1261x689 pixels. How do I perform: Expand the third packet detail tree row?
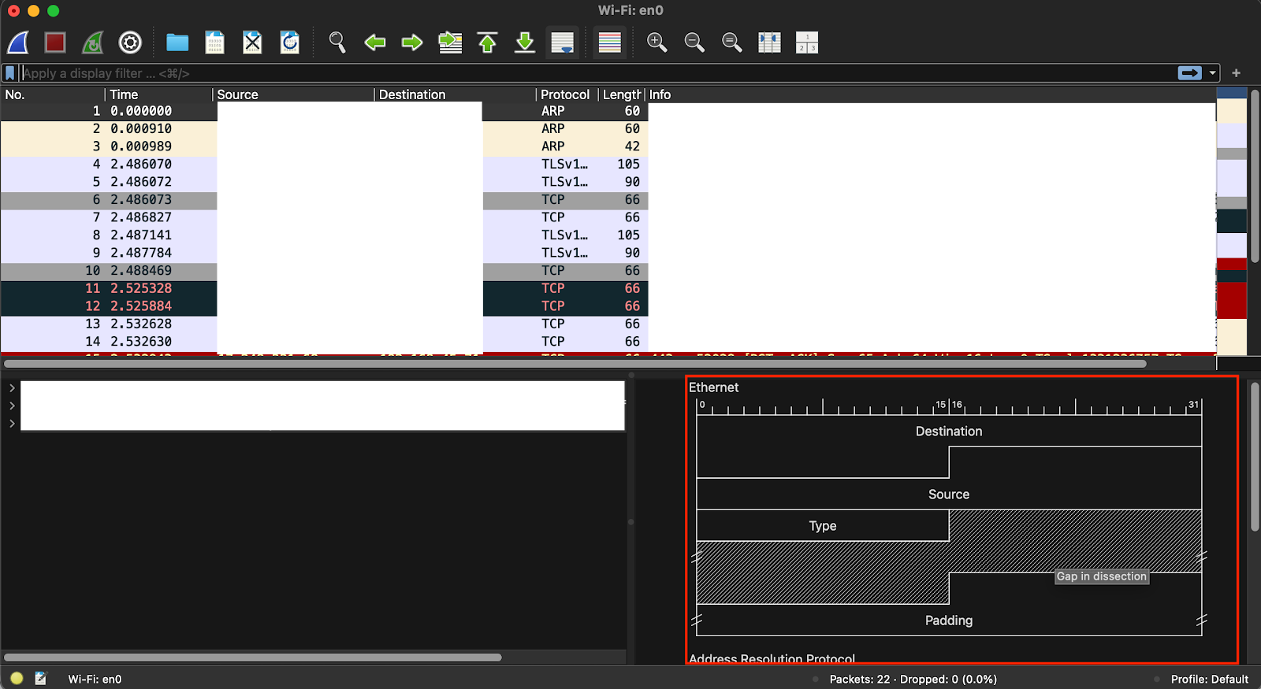pyautogui.click(x=12, y=424)
